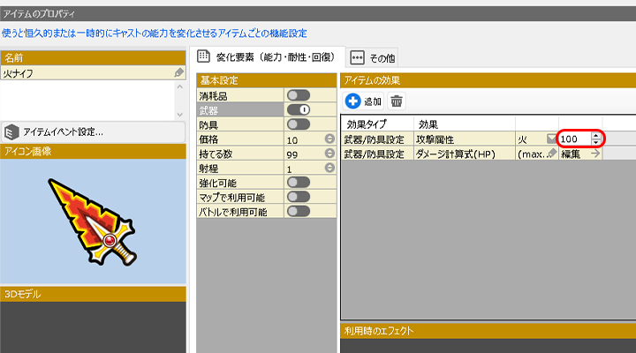Click the spinner icon for 射程 value
The height and width of the screenshot is (353, 636).
(329, 168)
